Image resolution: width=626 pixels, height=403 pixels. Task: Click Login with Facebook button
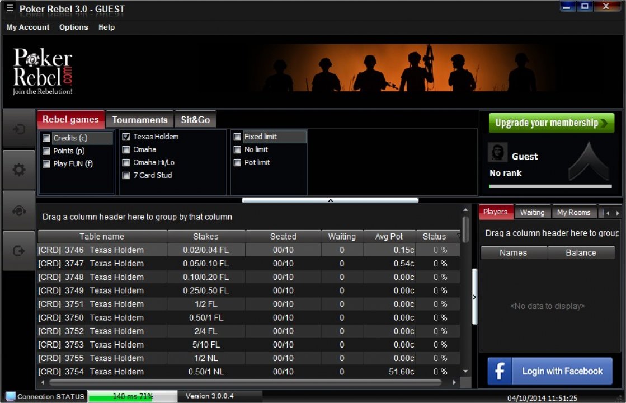(x=550, y=371)
